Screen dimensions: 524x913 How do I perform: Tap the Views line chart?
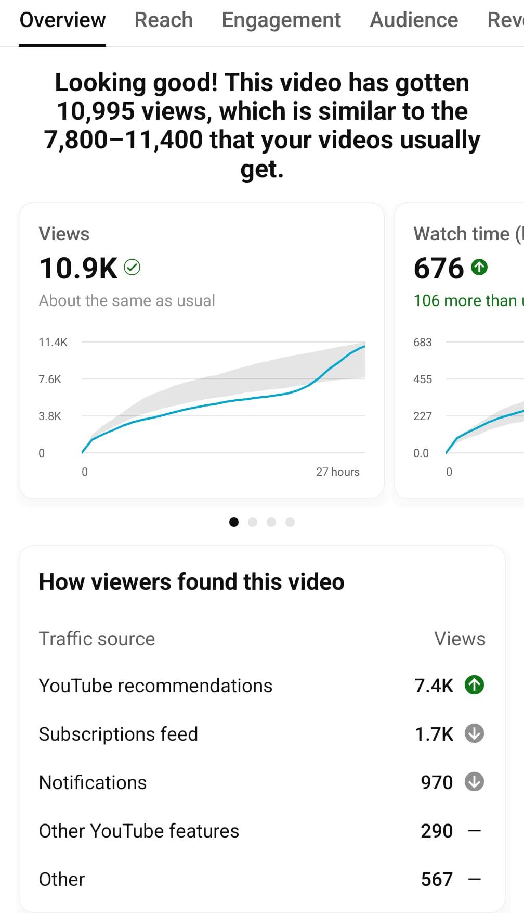point(224,398)
